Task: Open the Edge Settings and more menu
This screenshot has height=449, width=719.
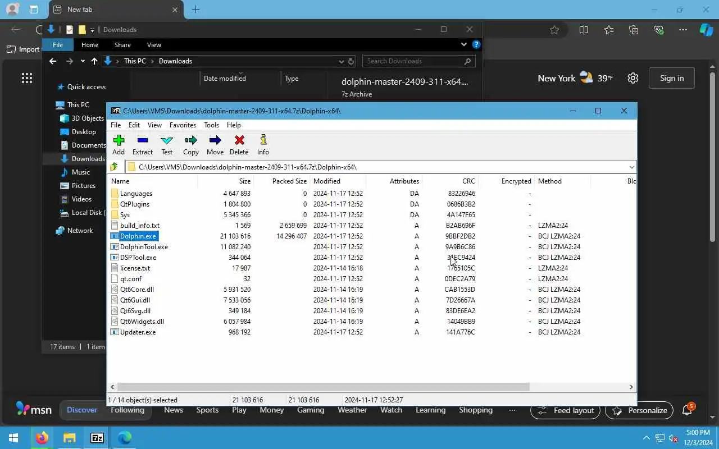Action: [683, 30]
